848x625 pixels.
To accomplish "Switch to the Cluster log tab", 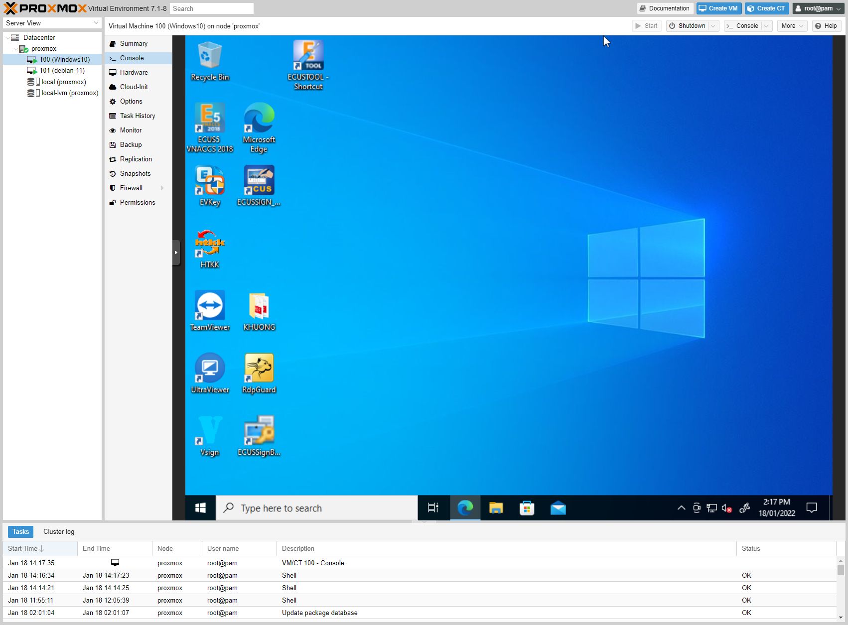I will tap(58, 531).
